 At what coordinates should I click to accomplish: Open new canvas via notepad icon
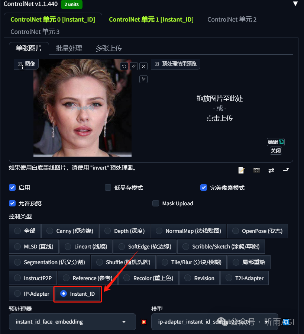pos(241,170)
